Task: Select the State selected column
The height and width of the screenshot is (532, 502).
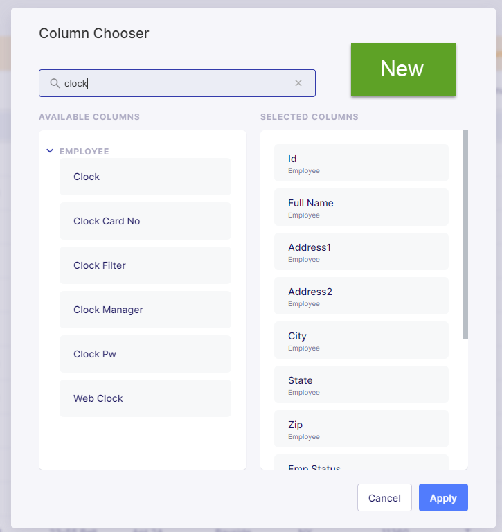Action: (x=361, y=384)
